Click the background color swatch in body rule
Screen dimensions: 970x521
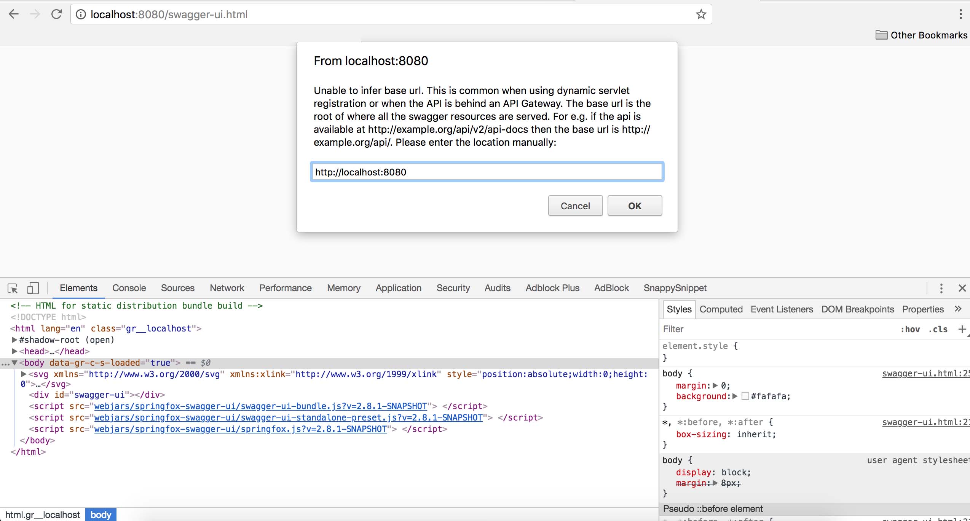(745, 396)
